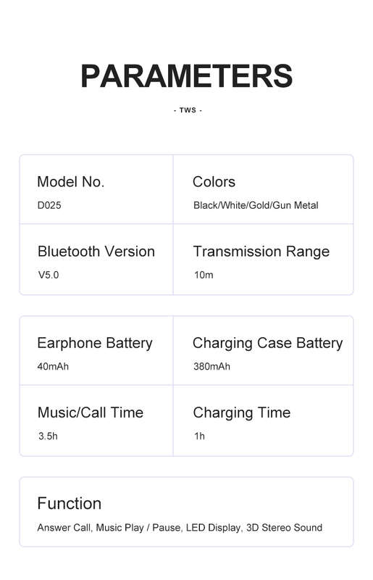This screenshot has width=373, height=580.
Task: Click the Earphone Battery label
Action: click(x=95, y=343)
